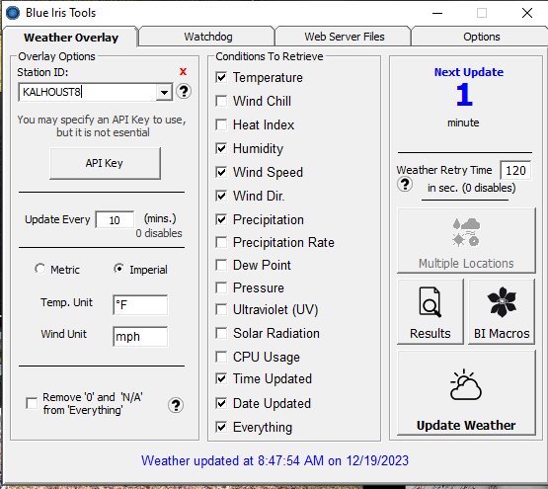This screenshot has width=548, height=489.
Task: Check the CPU Usage option
Action: coord(221,357)
